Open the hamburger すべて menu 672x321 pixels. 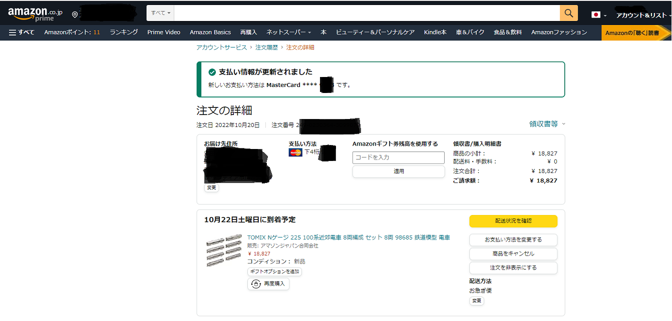(x=22, y=32)
